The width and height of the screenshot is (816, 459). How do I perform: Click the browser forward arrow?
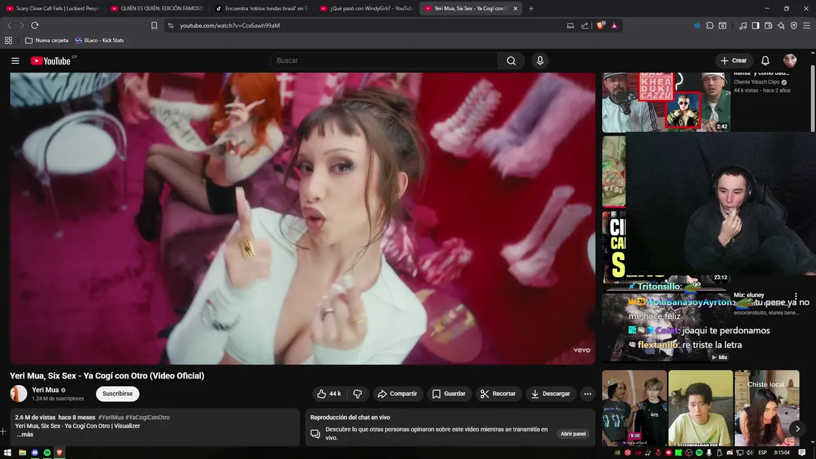[22, 25]
